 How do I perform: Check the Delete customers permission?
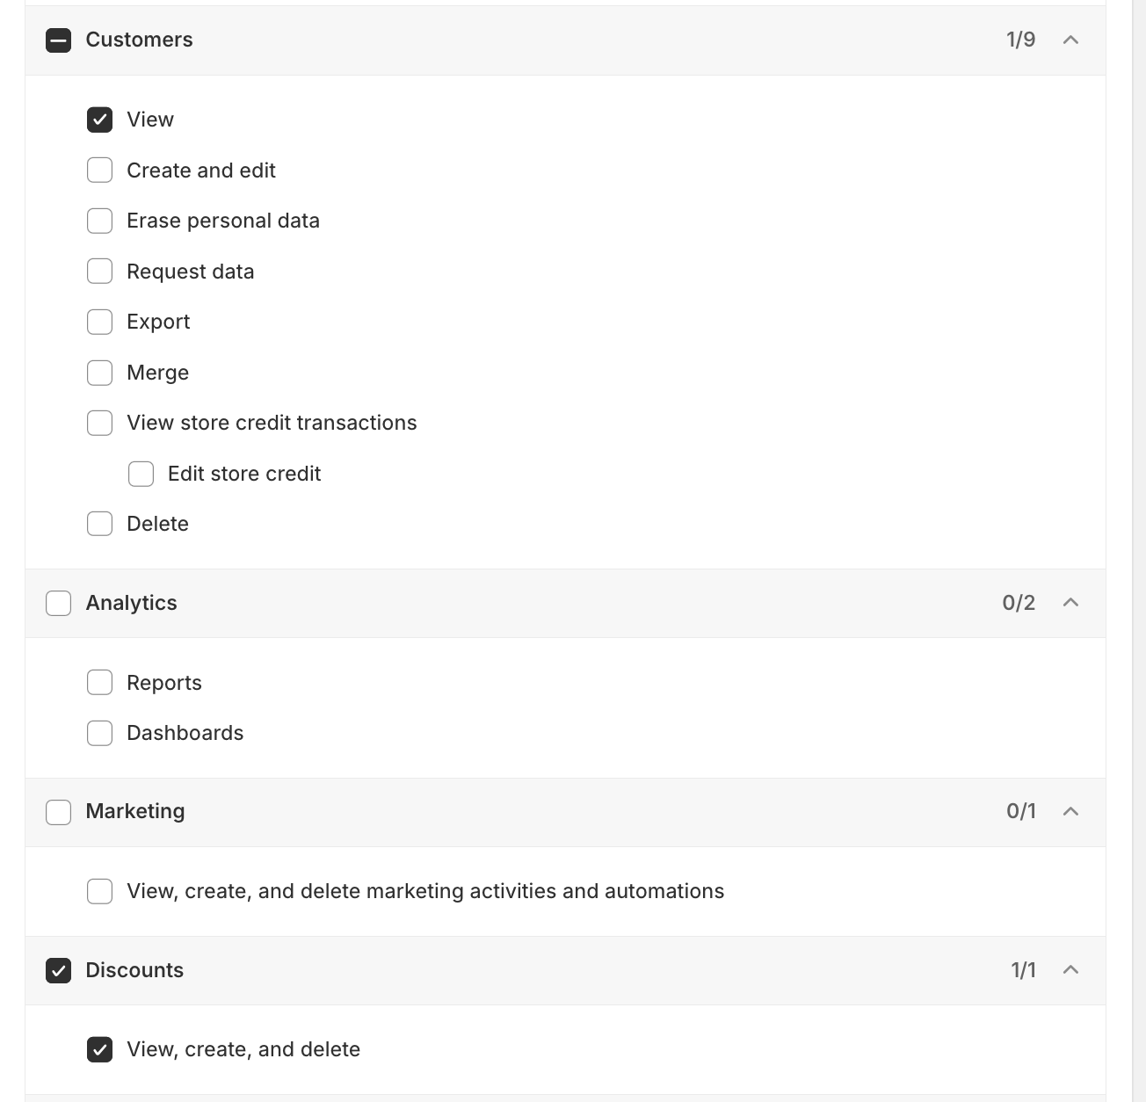click(99, 524)
